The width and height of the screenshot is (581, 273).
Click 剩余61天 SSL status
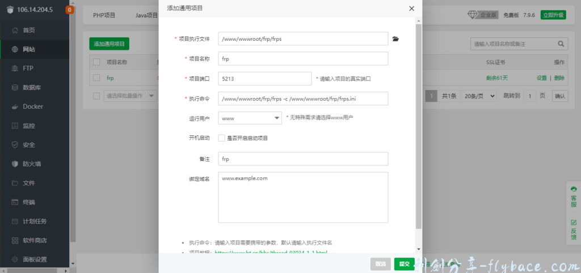coord(497,78)
